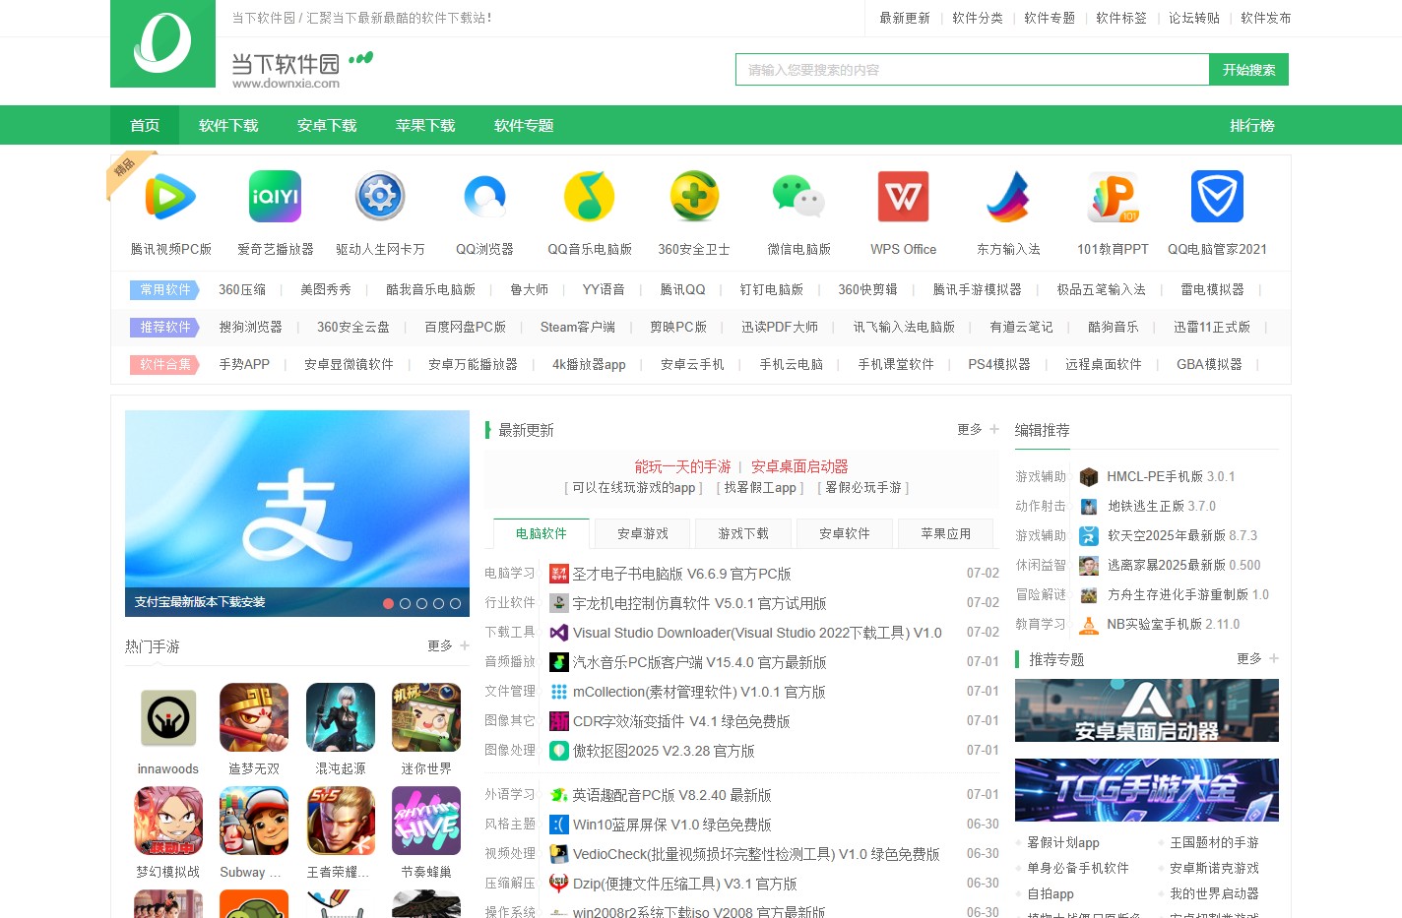Open 安卓下载 in navigation bar
This screenshot has height=918, width=1402.
tap(327, 125)
